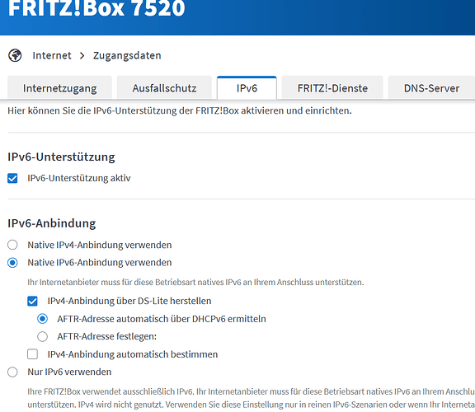The height and width of the screenshot is (412, 475).
Task: Select Nur IPv6 verwenden radio button
Action: tap(12, 372)
